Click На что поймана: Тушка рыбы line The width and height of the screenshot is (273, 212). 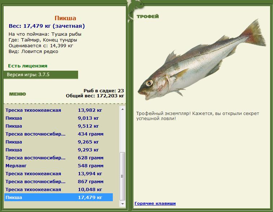pos(45,34)
